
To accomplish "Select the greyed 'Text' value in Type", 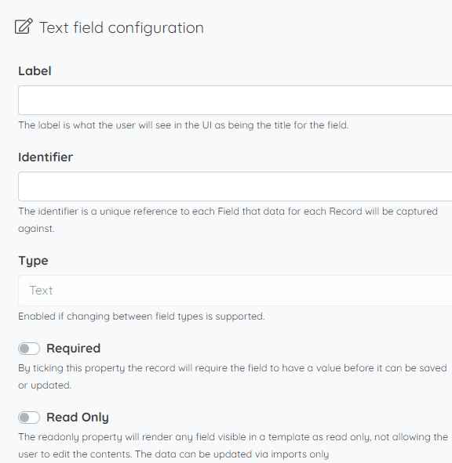I will (x=41, y=291).
